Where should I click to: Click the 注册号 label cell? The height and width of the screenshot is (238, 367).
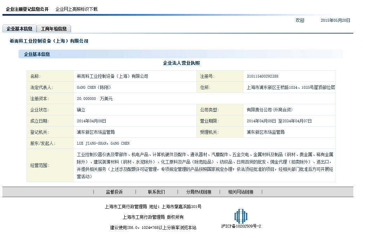tap(220, 76)
